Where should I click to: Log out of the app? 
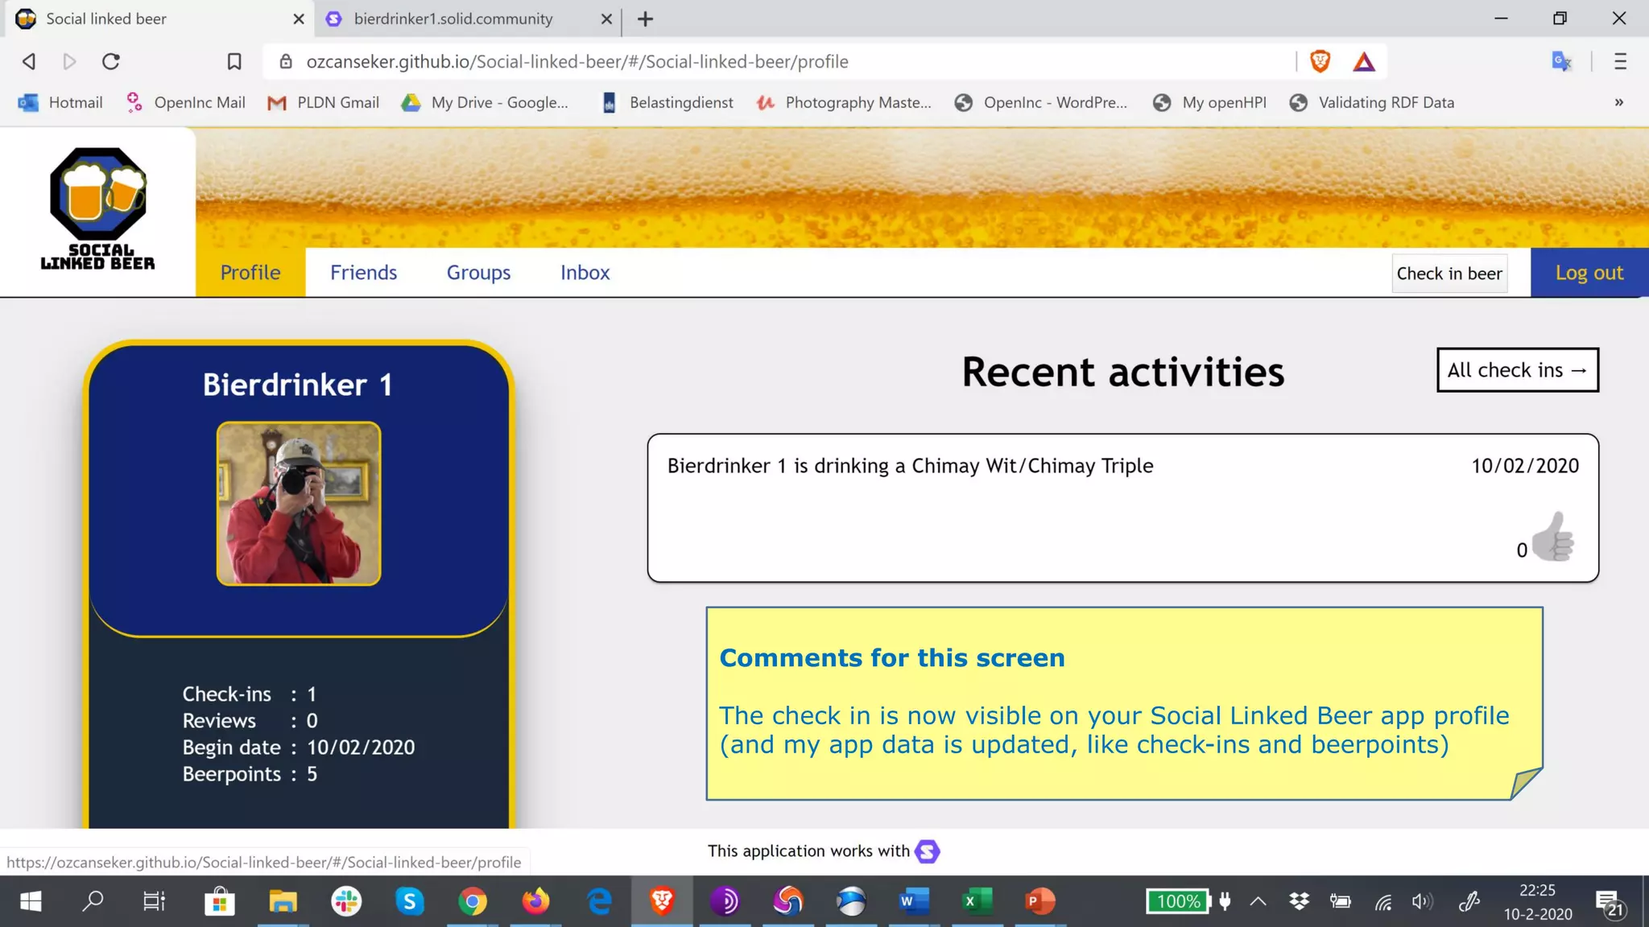pyautogui.click(x=1589, y=272)
